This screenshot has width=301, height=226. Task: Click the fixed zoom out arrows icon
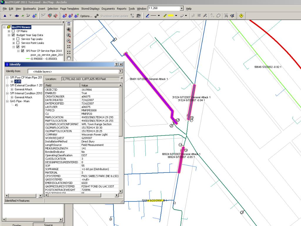69,52
